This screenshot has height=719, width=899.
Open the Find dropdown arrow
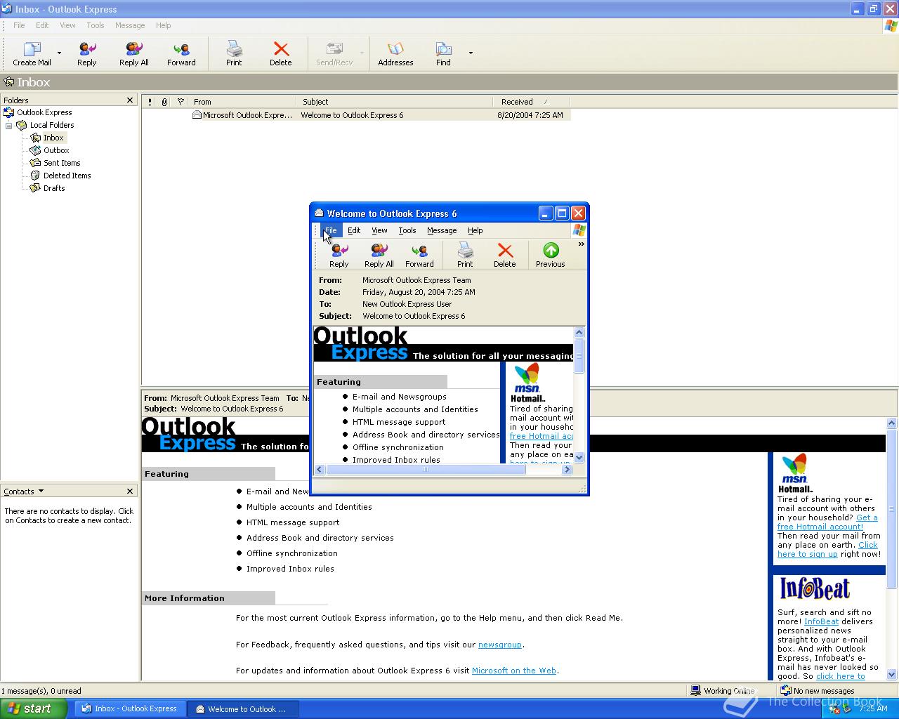coord(471,53)
